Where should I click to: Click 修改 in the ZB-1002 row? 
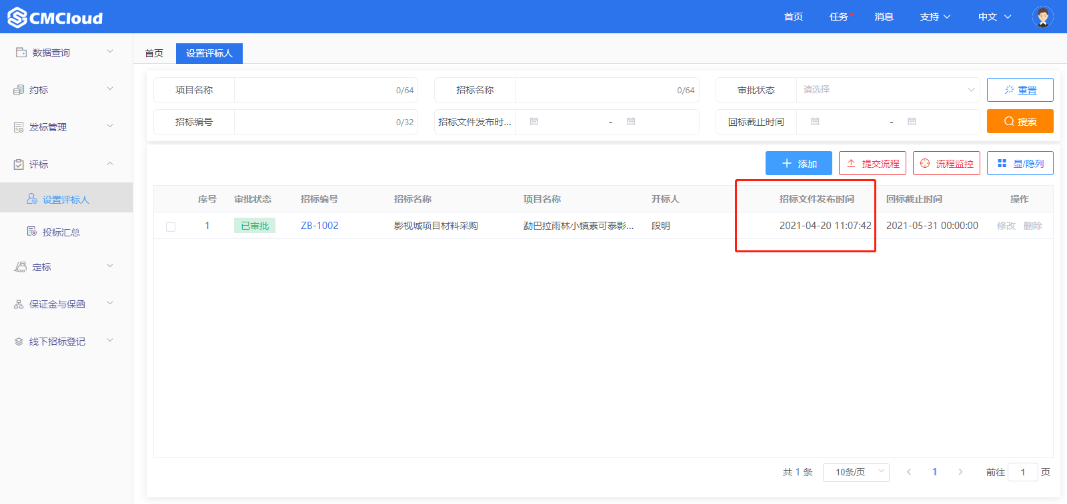tap(1006, 226)
